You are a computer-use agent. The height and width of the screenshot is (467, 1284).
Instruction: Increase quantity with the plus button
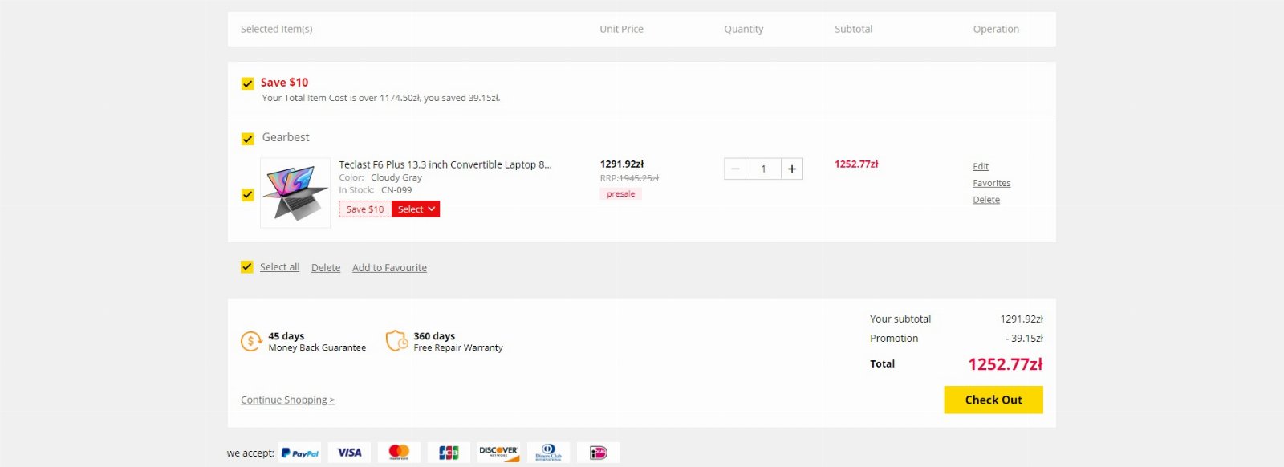792,169
